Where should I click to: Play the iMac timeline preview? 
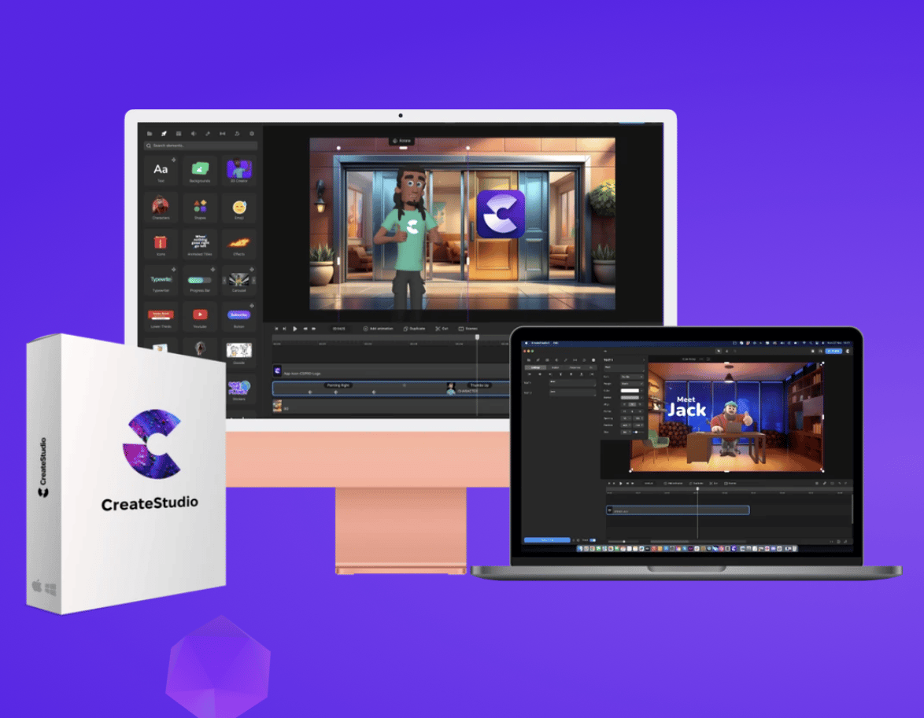(295, 329)
